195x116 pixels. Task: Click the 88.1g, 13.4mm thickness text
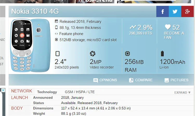(80, 28)
